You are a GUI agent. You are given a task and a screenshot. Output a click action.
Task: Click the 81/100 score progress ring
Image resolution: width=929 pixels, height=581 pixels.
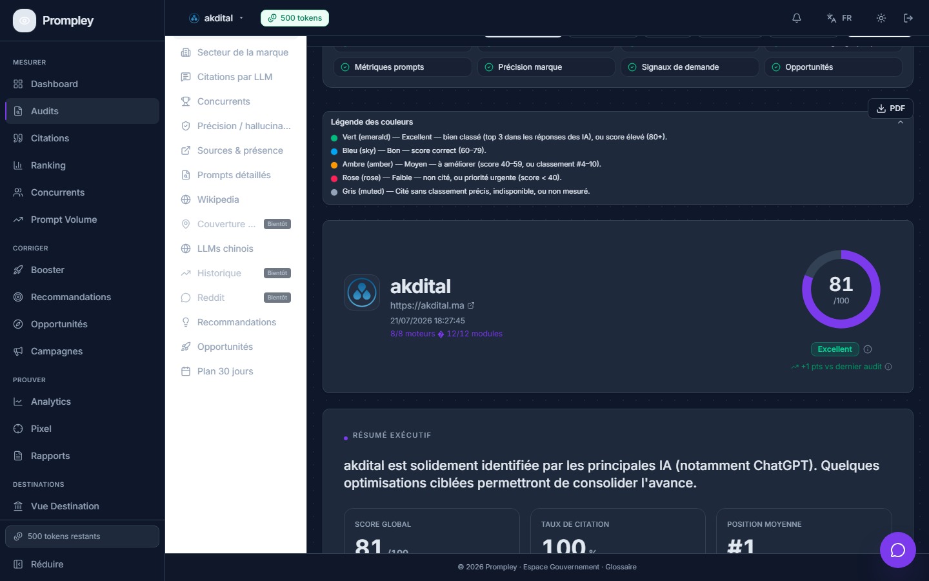841,289
